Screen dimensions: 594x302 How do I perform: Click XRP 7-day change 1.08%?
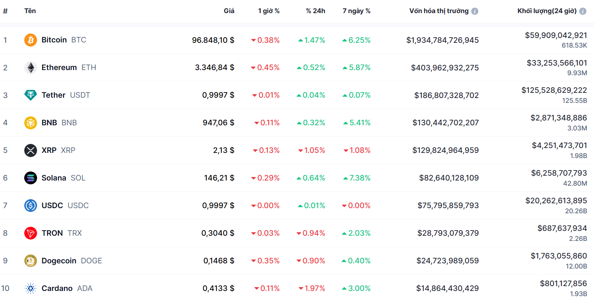357,150
